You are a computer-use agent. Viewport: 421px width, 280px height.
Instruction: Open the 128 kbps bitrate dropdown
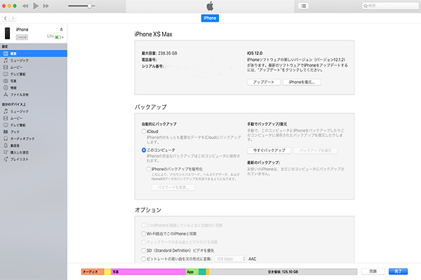[230, 259]
